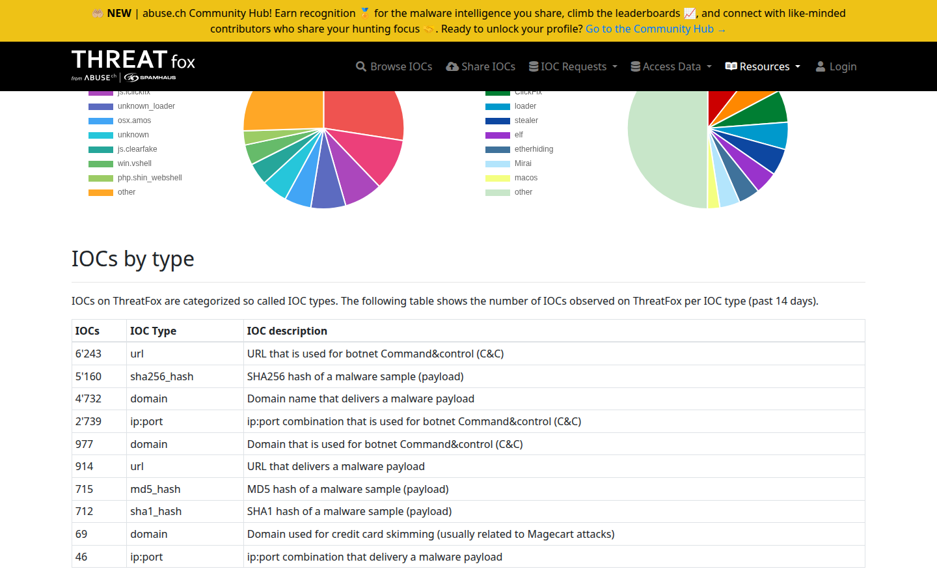Click the IOC Requests database icon
This screenshot has width=937, height=586.
tap(534, 66)
